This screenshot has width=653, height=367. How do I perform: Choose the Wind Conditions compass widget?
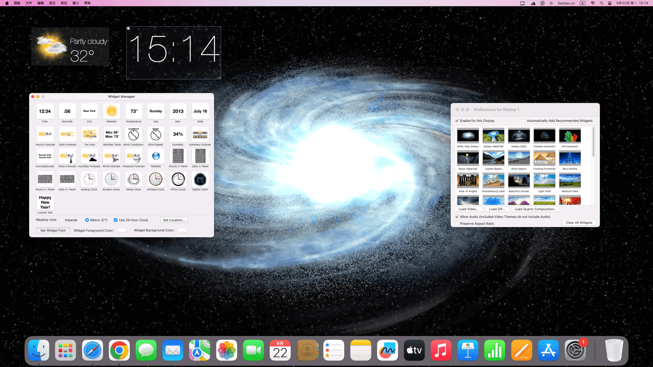(x=133, y=134)
